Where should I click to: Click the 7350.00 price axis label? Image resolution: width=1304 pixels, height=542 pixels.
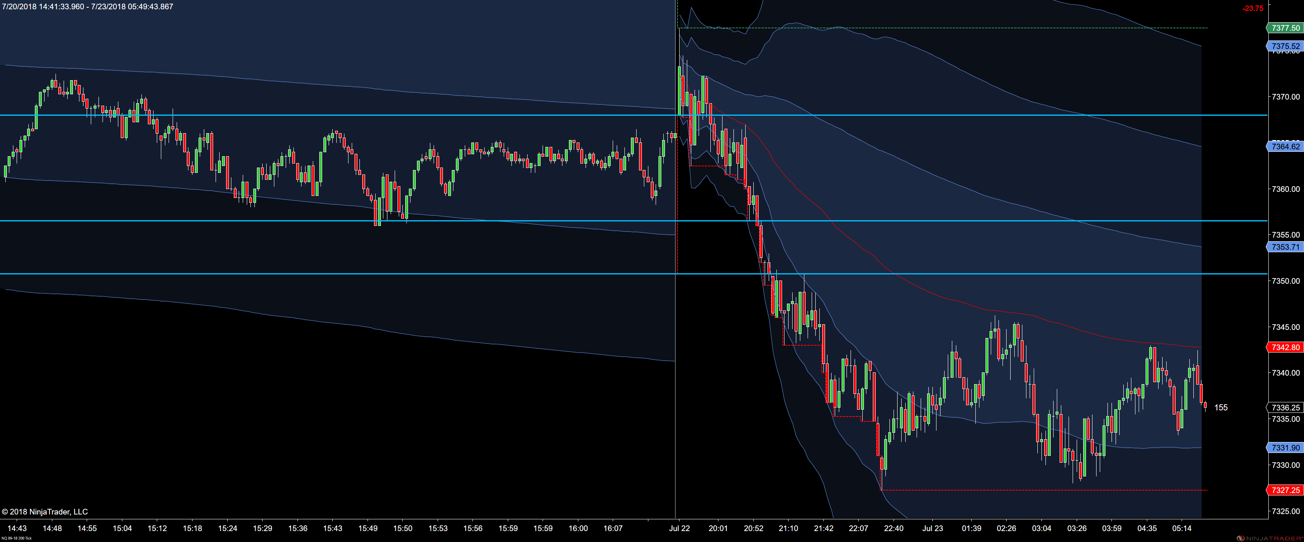coord(1286,281)
